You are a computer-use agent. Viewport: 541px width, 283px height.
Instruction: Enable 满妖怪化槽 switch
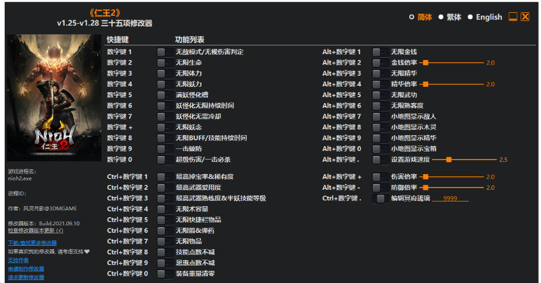tap(165, 95)
